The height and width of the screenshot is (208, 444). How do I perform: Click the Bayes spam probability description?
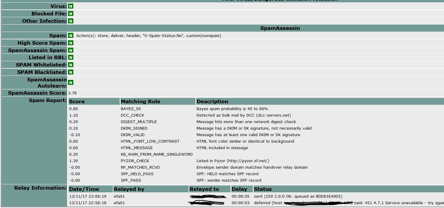(232, 109)
